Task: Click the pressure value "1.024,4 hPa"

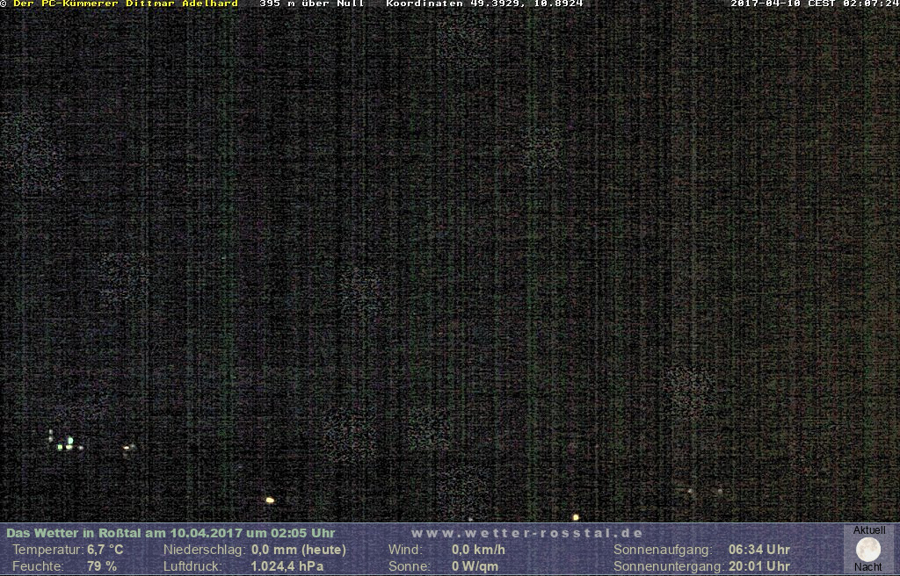Action: click(287, 566)
